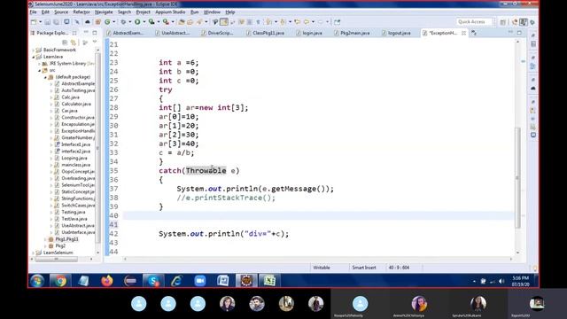Toggle Link with Editor in Package Explorer

coord(74,43)
